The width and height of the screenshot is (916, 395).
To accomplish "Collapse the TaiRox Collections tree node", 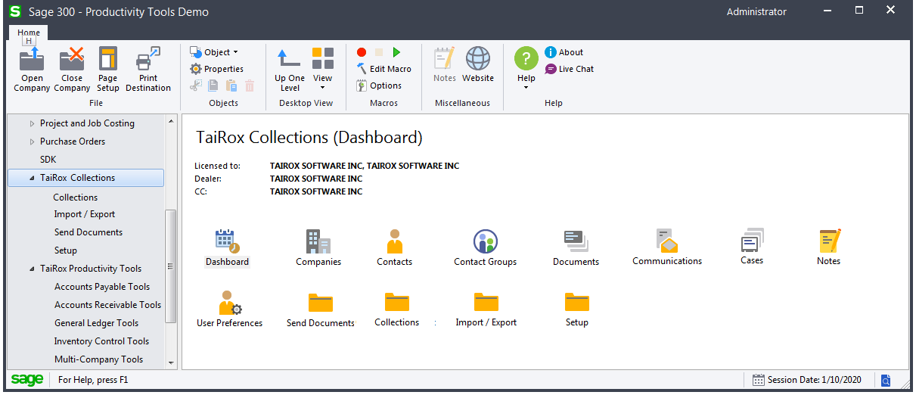I will click(32, 178).
